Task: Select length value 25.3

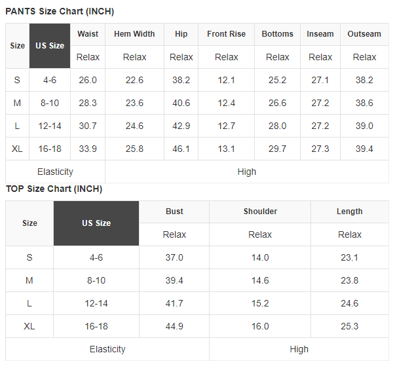Action: point(350,326)
